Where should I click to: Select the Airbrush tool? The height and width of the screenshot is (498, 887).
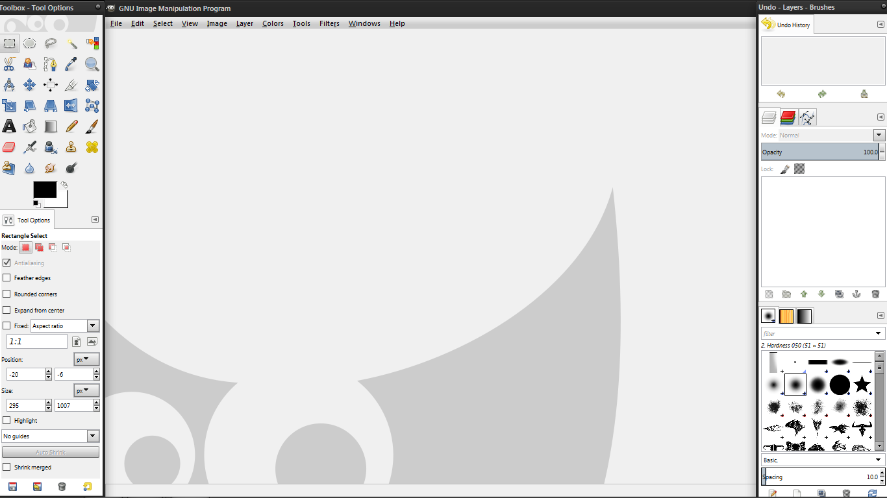pos(30,147)
